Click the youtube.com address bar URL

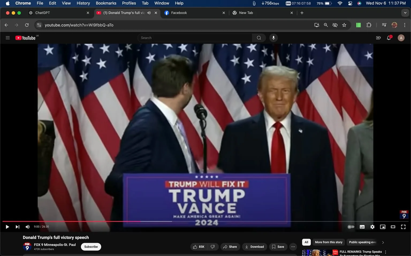pos(79,25)
